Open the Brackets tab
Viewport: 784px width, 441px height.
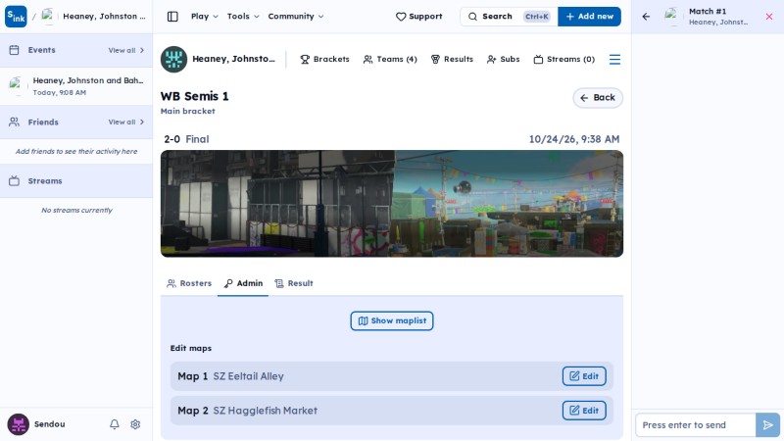[324, 59]
